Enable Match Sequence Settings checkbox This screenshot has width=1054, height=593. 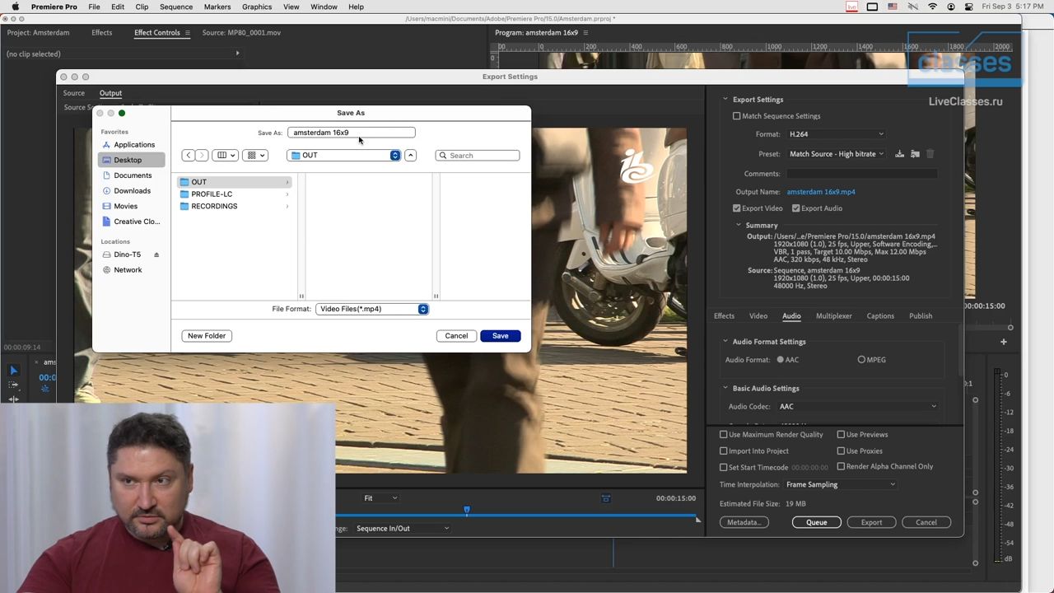coord(737,116)
